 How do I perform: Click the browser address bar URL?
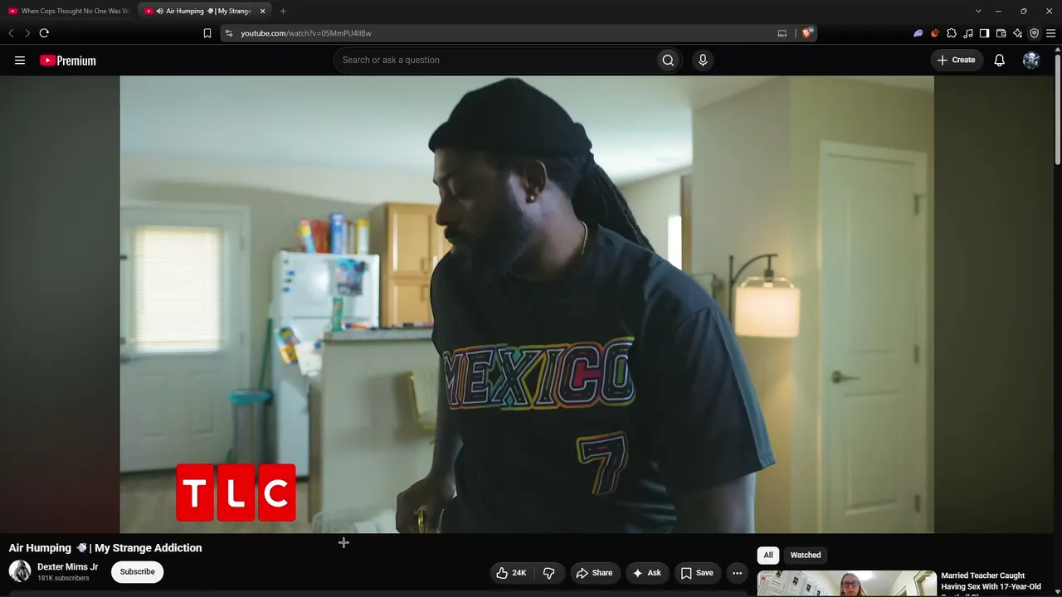pyautogui.click(x=306, y=33)
